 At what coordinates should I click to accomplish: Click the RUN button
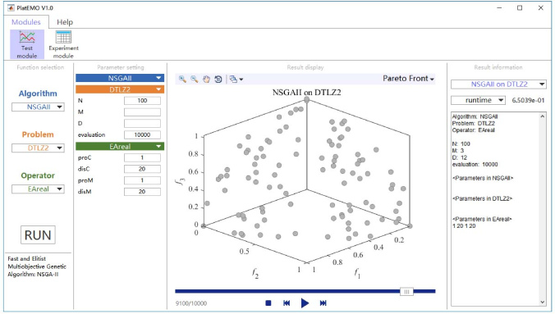[x=38, y=234]
